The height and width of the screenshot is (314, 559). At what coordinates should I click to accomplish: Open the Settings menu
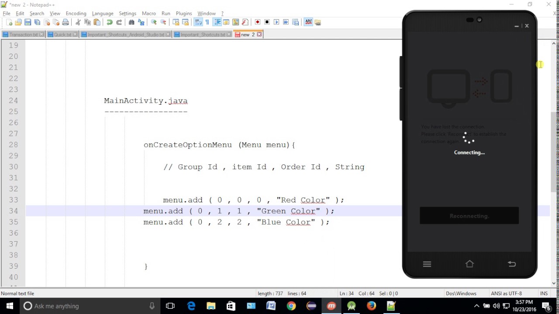128,14
